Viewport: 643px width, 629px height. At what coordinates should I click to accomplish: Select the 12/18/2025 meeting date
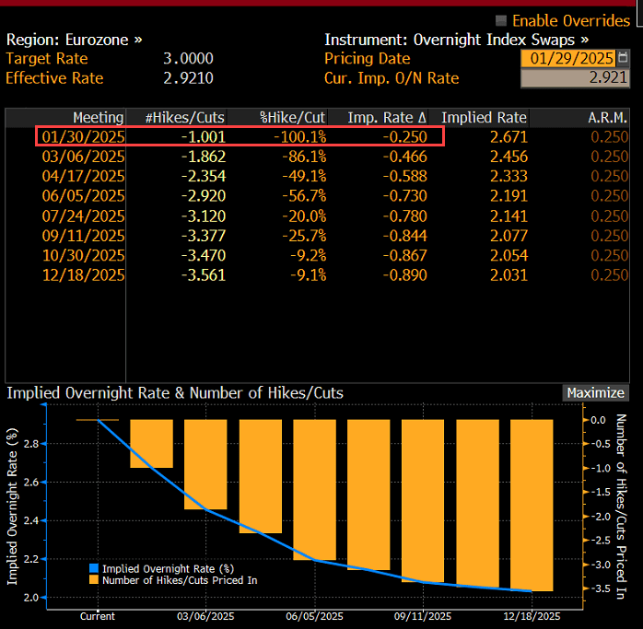[x=83, y=275]
